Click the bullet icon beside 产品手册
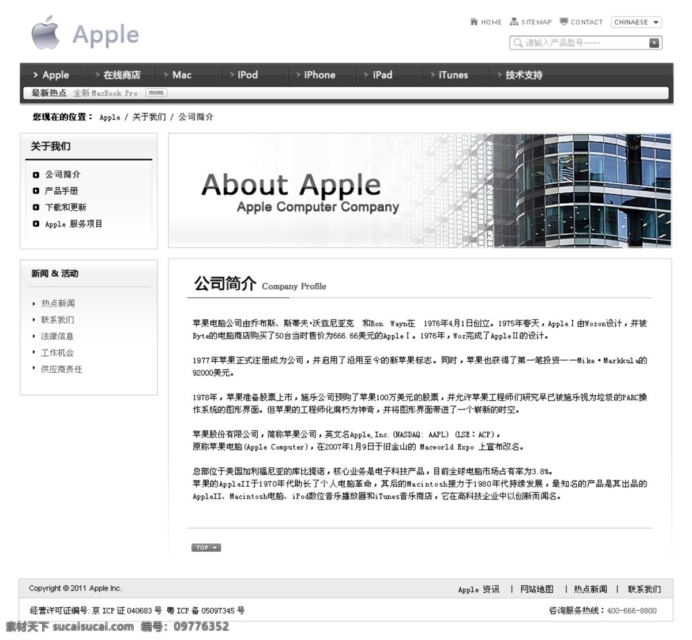Viewport: 692px width, 640px height. (x=36, y=191)
